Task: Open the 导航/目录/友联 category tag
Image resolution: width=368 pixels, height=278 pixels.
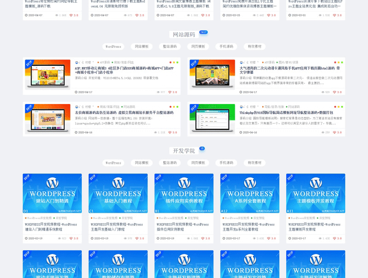Action: click(273, 107)
